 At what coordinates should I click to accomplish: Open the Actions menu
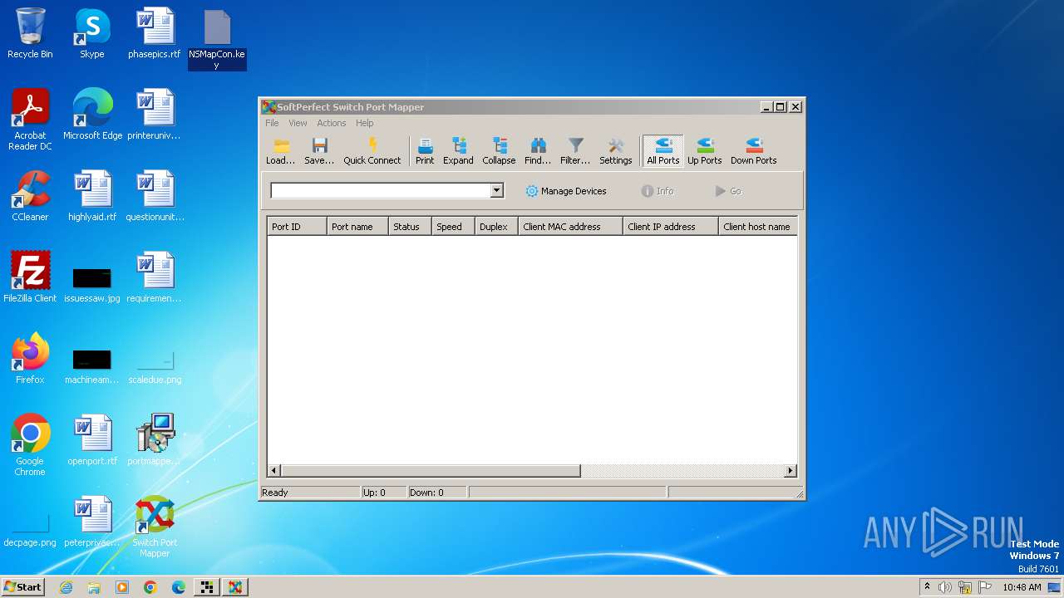(x=331, y=123)
